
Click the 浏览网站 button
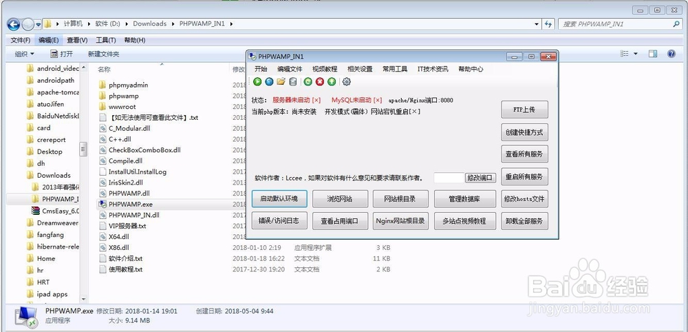340,199
